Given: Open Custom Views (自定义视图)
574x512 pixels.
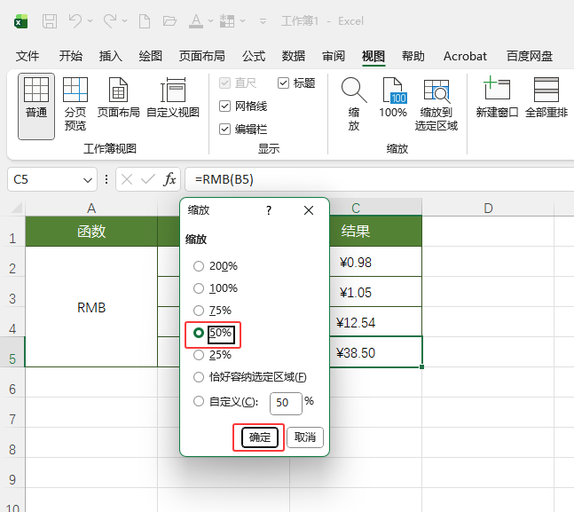Looking at the screenshot, I should 173,98.
